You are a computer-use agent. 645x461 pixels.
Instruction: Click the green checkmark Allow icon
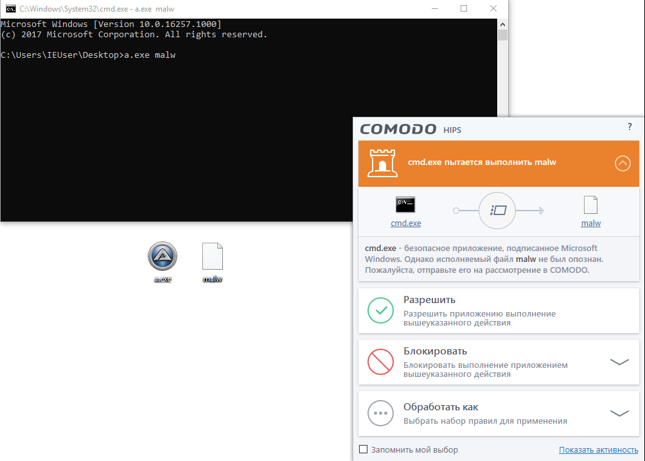pyautogui.click(x=380, y=311)
